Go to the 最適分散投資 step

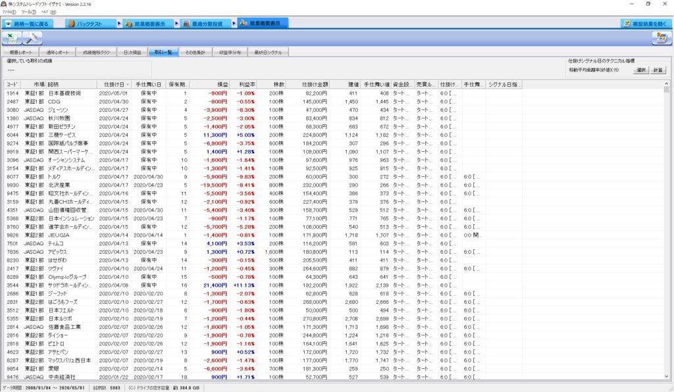point(207,24)
